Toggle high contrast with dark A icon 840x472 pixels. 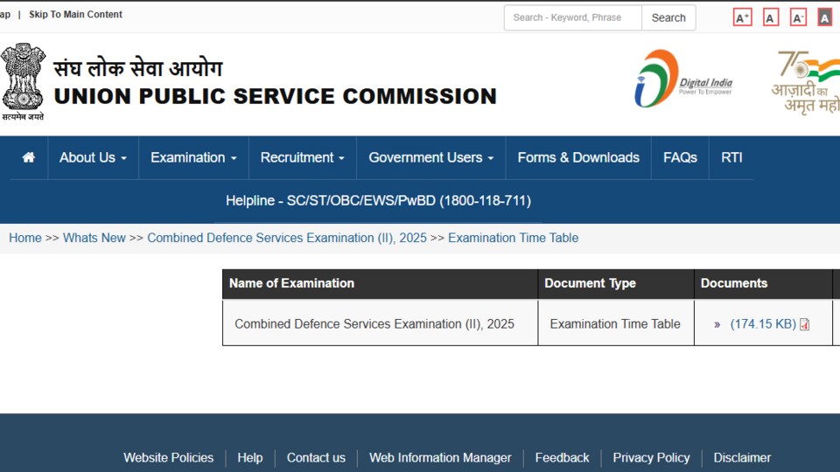pyautogui.click(x=824, y=17)
